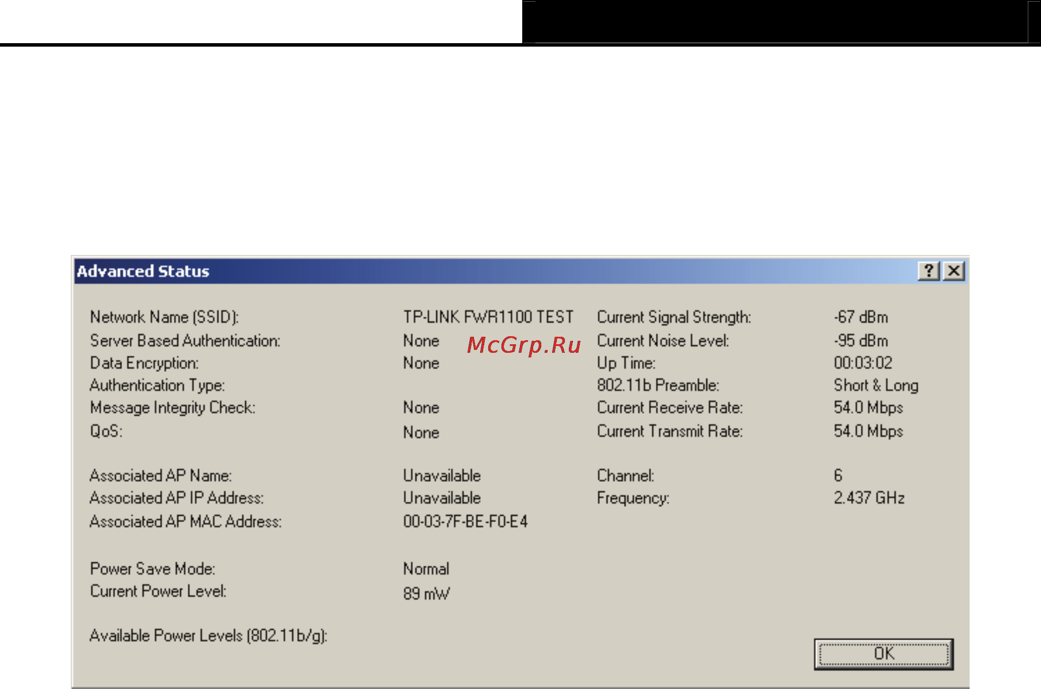Click the OK button

point(884,654)
